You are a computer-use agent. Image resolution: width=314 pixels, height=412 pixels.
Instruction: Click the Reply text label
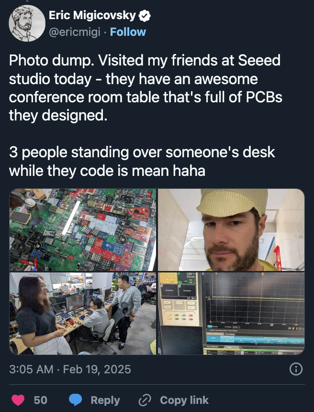pyautogui.click(x=105, y=400)
